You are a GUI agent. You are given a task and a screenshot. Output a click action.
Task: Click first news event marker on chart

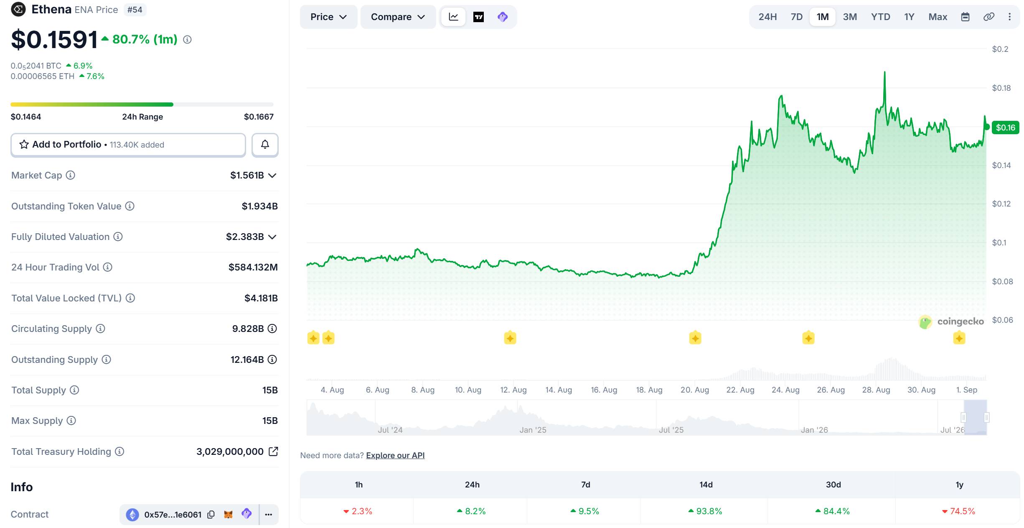pos(313,338)
